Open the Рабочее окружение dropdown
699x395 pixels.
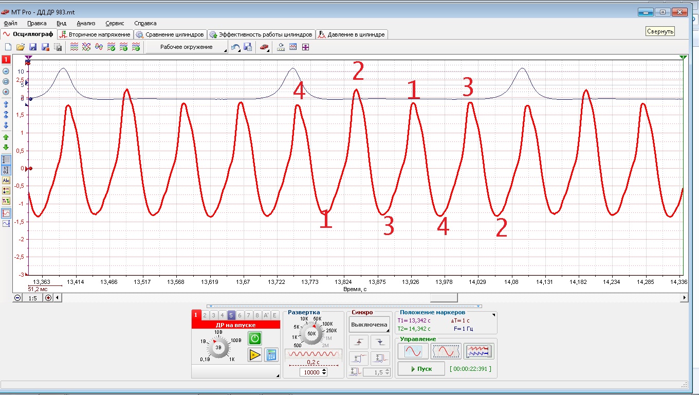tap(187, 47)
